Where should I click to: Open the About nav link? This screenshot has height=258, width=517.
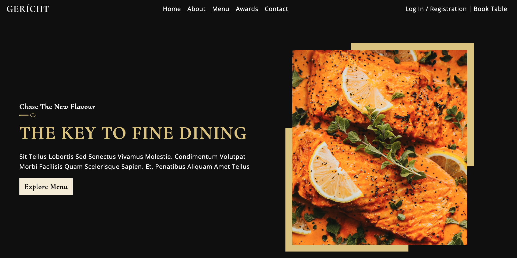[196, 9]
